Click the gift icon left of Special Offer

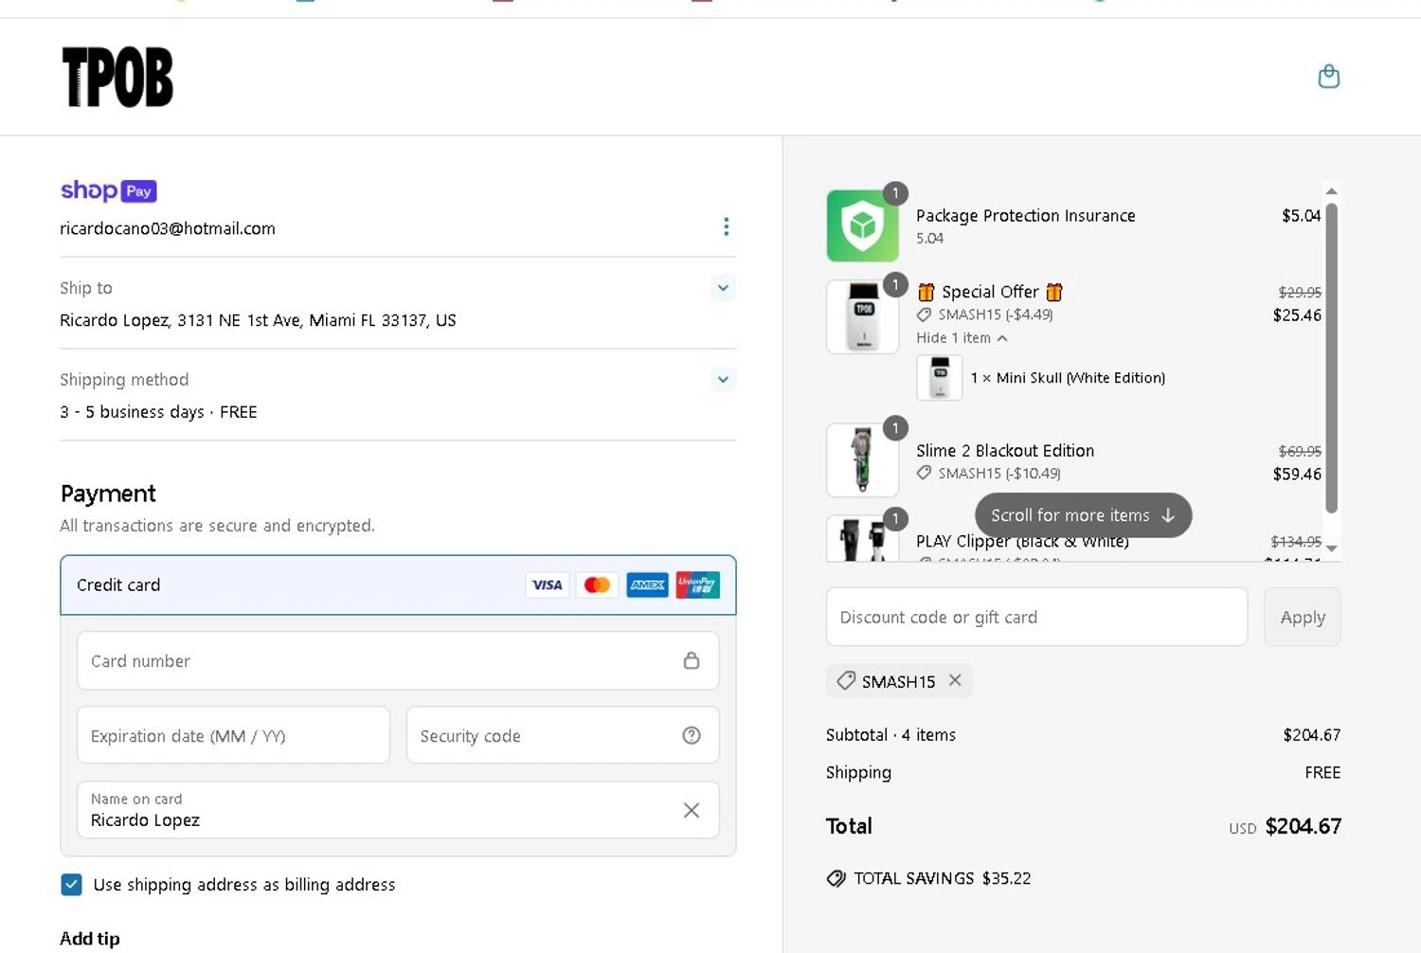[926, 292]
